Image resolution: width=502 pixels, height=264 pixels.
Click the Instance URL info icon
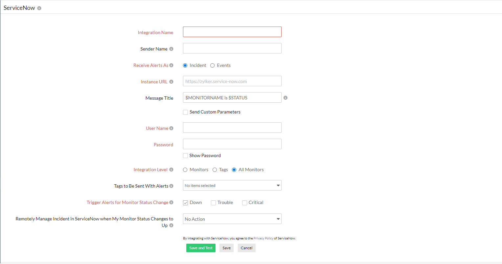point(171,82)
